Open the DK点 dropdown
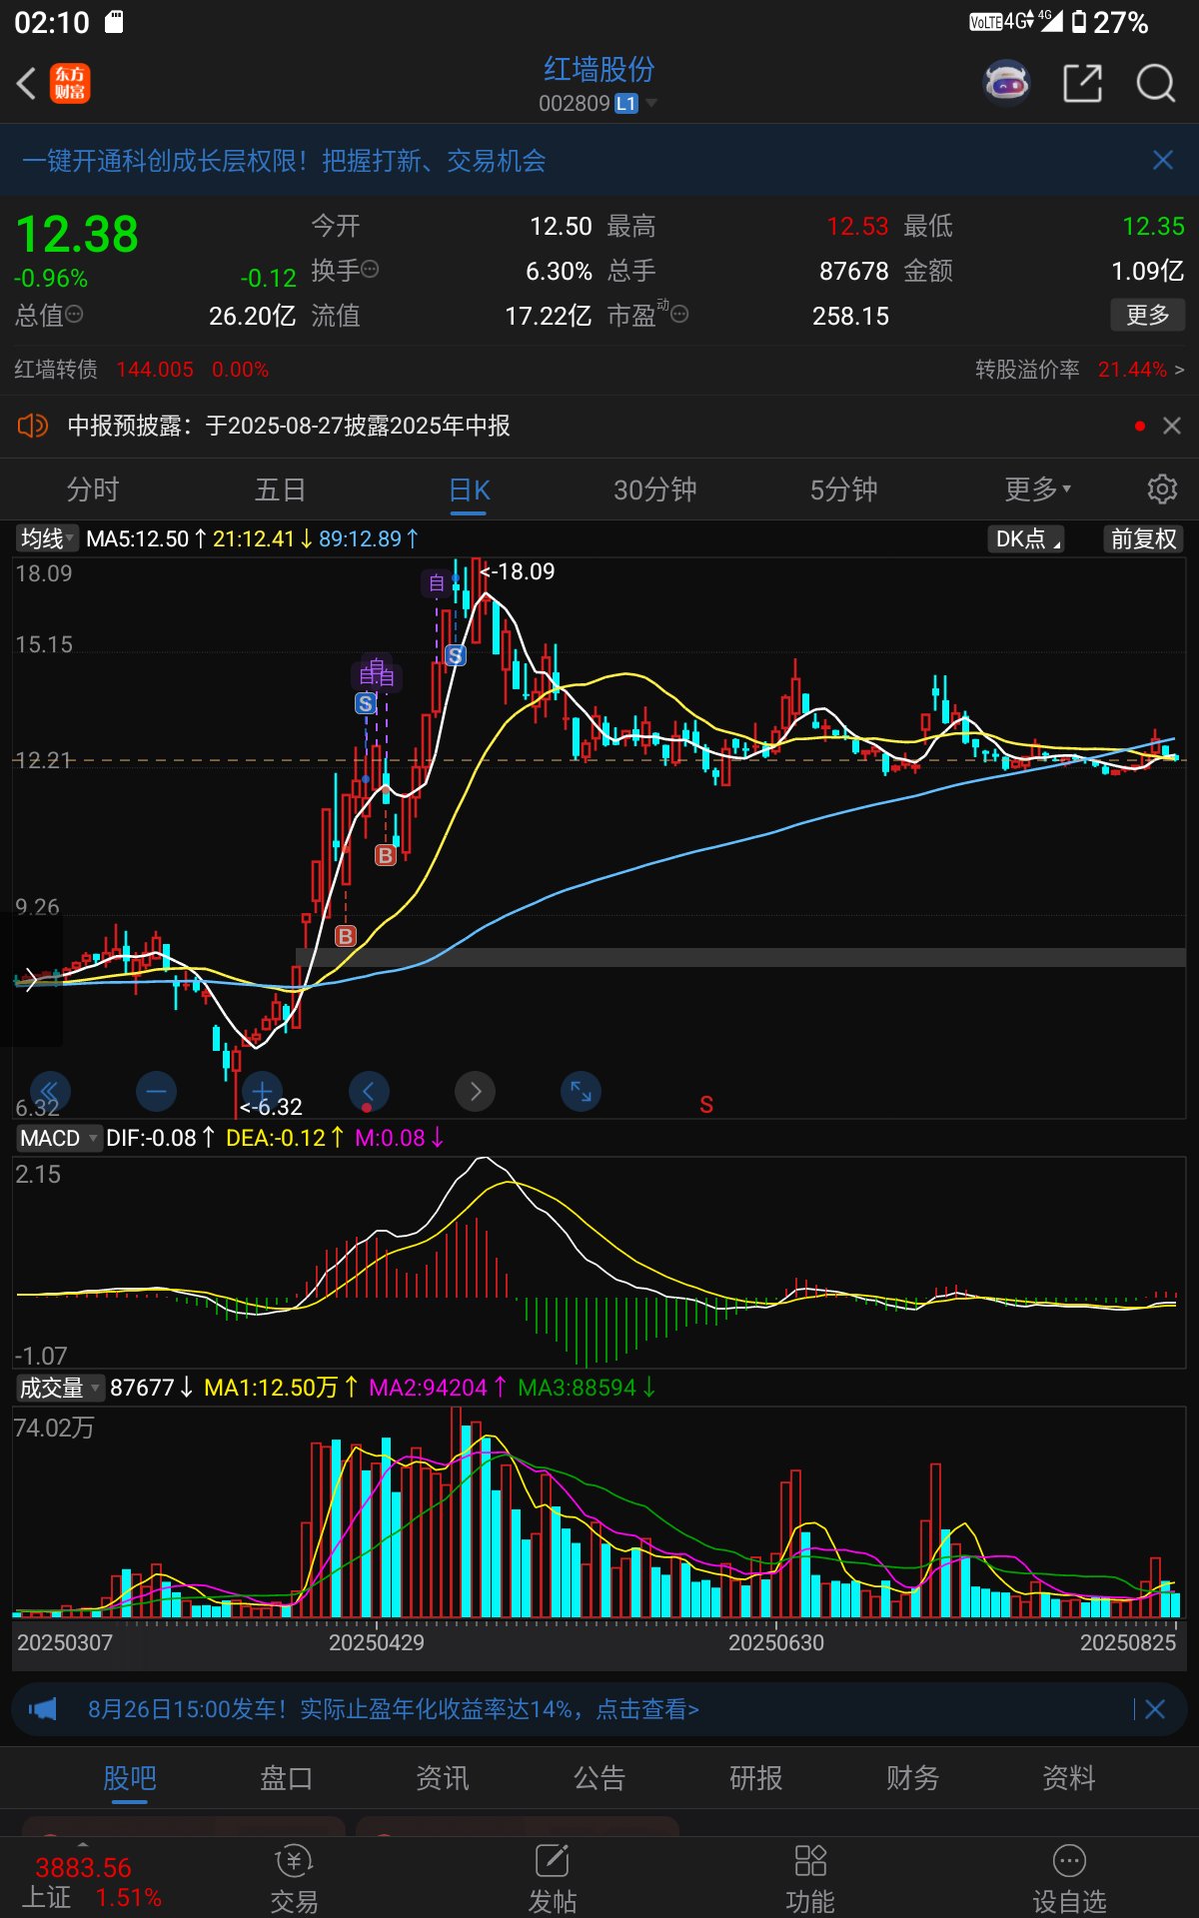The width and height of the screenshot is (1199, 1918). pyautogui.click(x=1026, y=538)
